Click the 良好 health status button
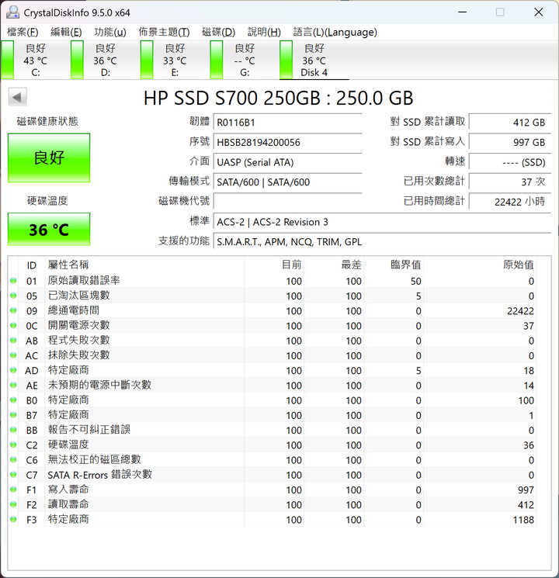559x578 pixels. point(49,157)
